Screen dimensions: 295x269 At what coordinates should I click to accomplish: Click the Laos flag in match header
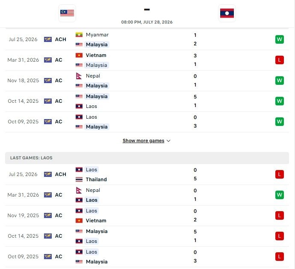pos(227,13)
